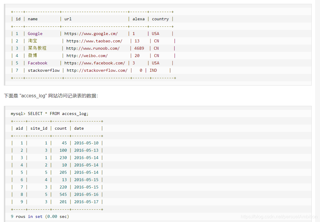Click the count column header

coord(61,128)
